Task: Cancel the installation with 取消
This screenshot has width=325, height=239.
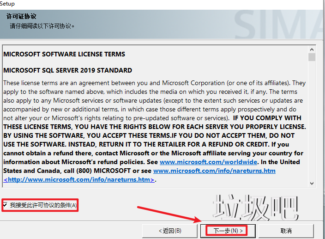Action: (x=285, y=230)
